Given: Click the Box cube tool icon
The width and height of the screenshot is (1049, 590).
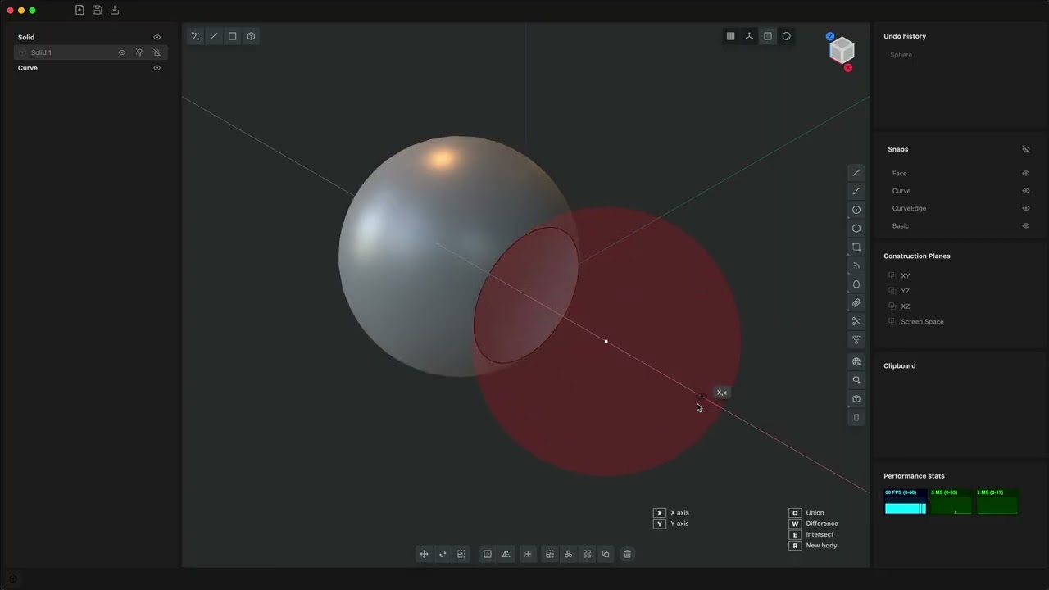Looking at the screenshot, I should pos(856,399).
